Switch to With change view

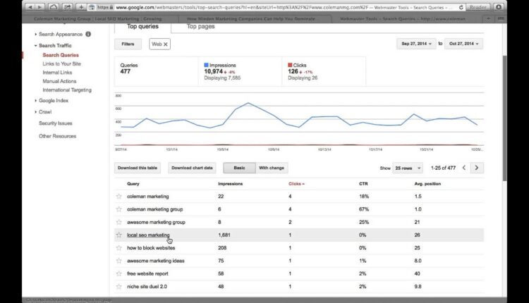pos(272,168)
